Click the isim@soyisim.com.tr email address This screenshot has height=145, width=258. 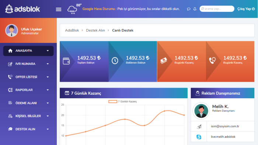click(x=225, y=126)
